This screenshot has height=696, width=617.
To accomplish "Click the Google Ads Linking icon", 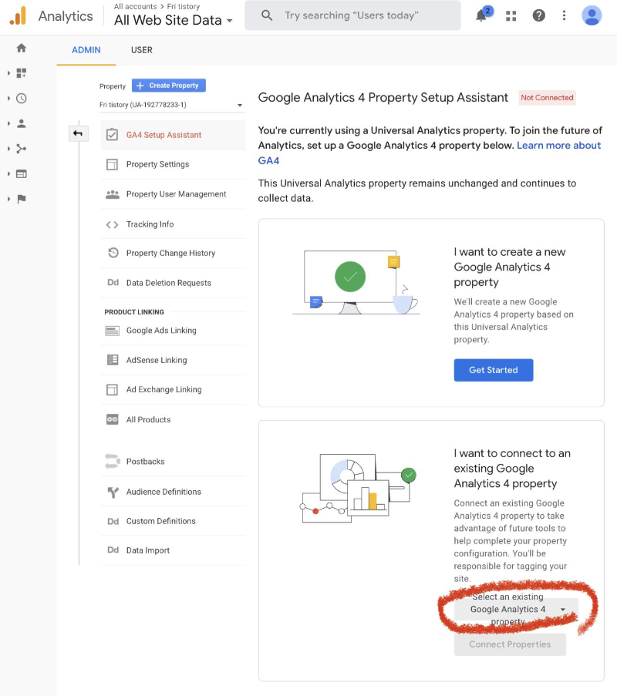I will [x=113, y=331].
